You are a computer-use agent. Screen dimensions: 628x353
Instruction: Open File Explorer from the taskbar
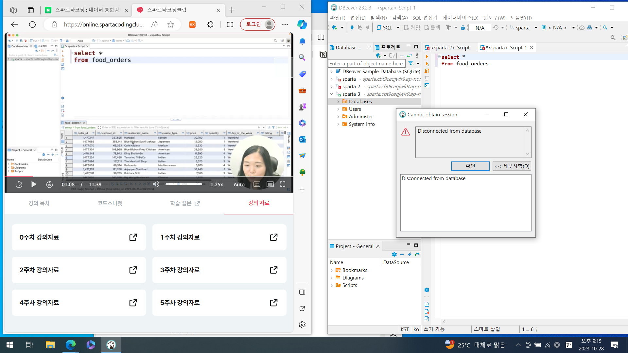tap(50, 345)
